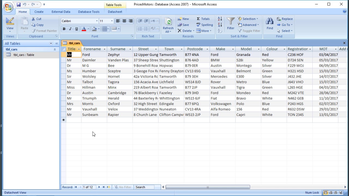
Task: Open the More records dropdown
Action: 204,31
